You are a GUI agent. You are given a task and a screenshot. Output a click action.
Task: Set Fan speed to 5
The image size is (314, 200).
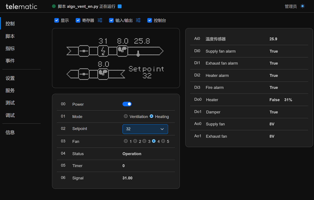click(x=163, y=141)
